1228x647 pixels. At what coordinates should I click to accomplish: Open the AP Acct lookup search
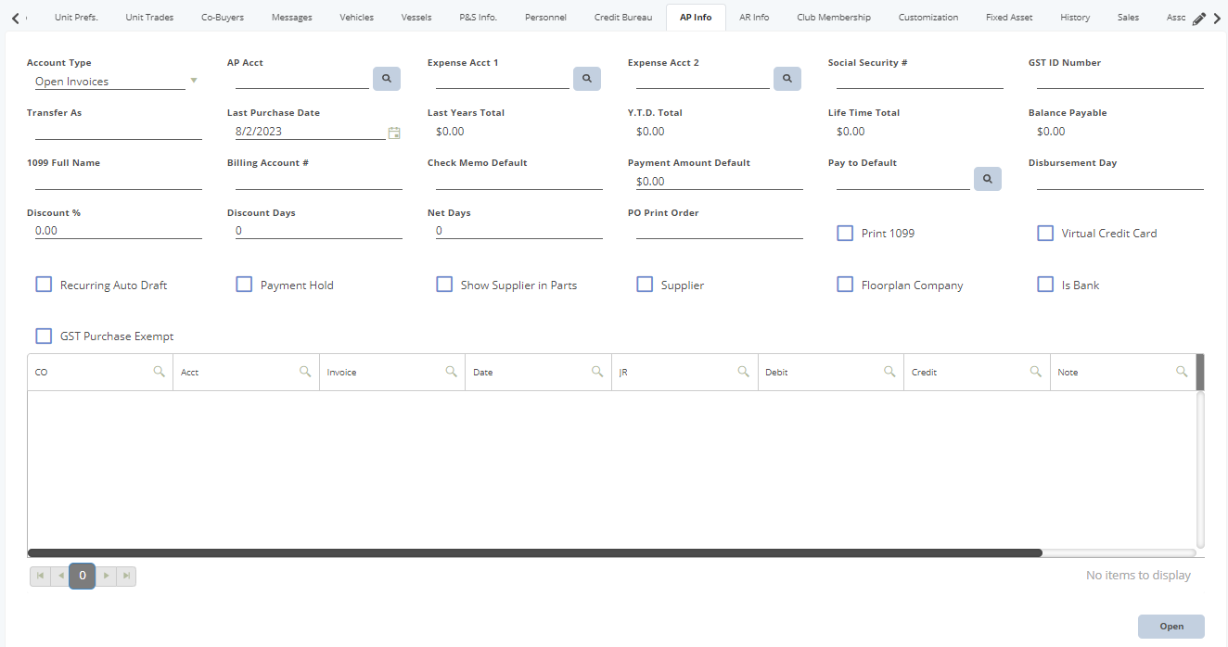click(386, 79)
